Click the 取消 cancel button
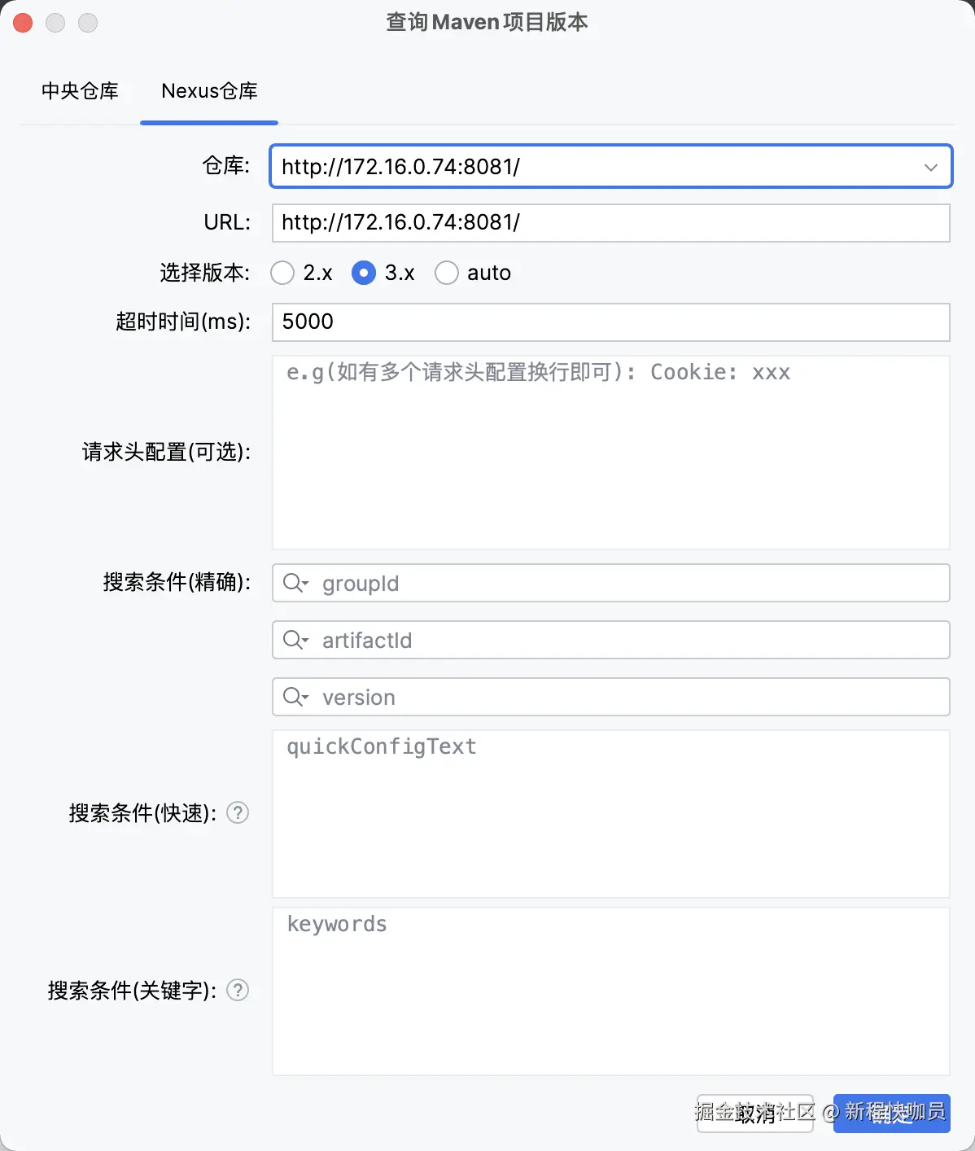 coord(755,1114)
